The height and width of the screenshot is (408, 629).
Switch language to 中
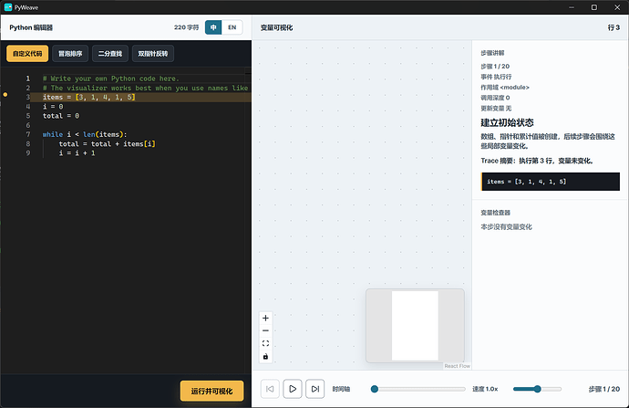(x=213, y=27)
